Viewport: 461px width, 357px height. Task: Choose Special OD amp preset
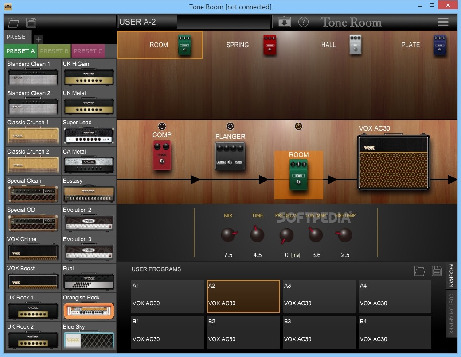(33, 219)
